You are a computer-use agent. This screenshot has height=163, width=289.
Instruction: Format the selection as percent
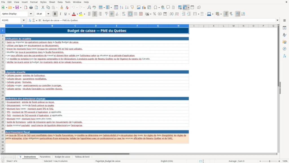click(x=154, y=14)
